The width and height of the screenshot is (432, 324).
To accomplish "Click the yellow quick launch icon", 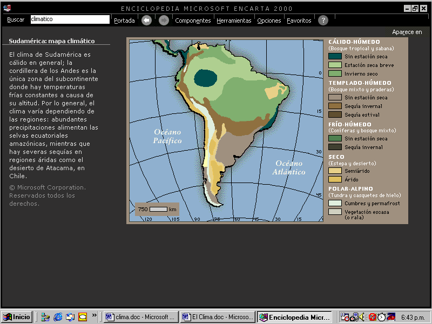I will click(x=83, y=317).
